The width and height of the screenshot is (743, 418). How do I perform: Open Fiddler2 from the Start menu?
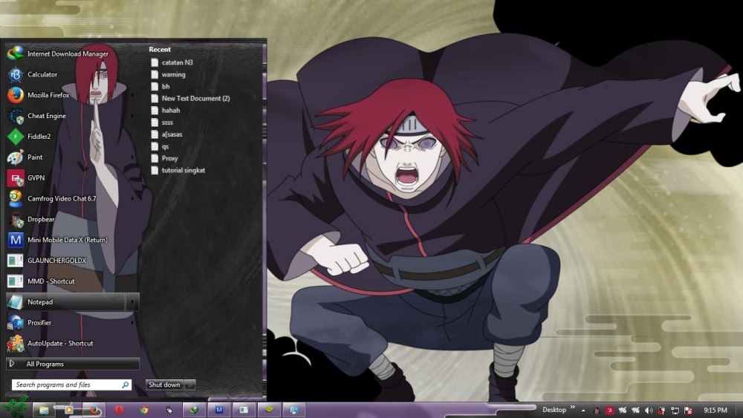pos(73,137)
